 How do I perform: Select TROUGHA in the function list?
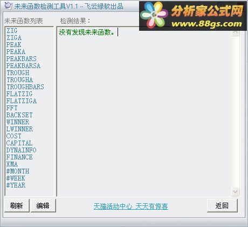tap(19, 80)
